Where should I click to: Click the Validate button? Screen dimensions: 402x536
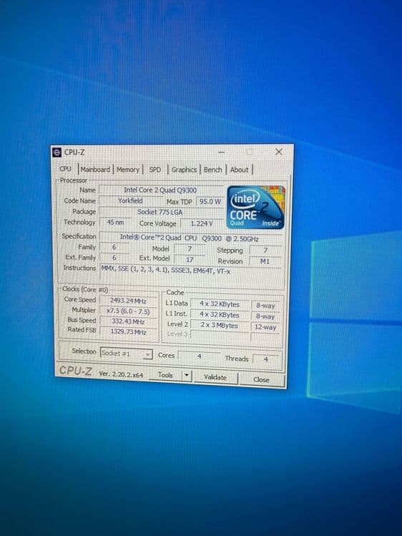[215, 377]
